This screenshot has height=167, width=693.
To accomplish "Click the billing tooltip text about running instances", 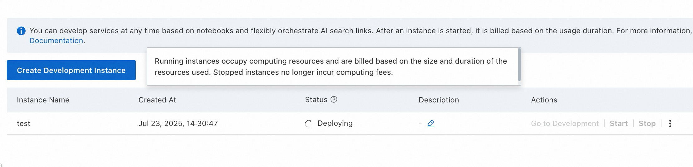I will [x=331, y=66].
